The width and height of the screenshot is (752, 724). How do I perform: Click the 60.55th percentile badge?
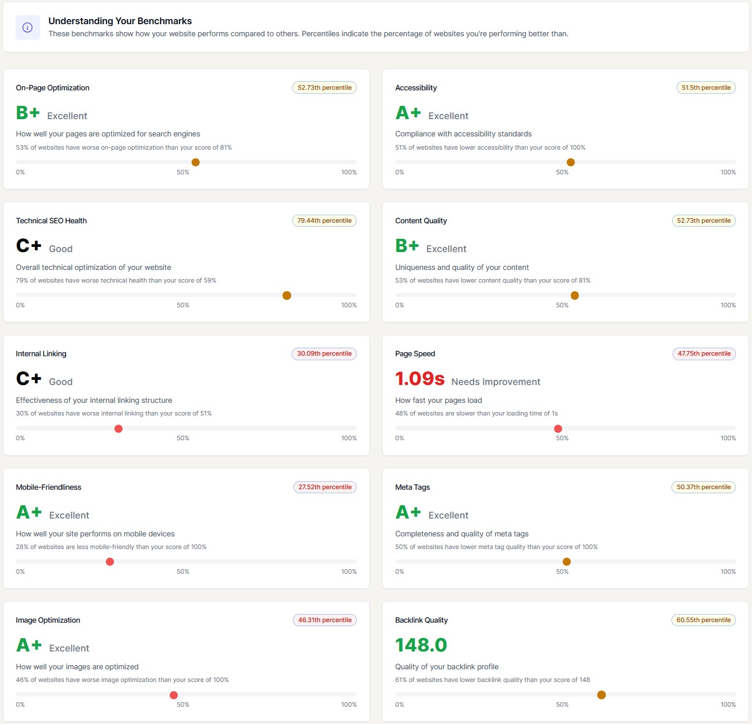tap(703, 620)
